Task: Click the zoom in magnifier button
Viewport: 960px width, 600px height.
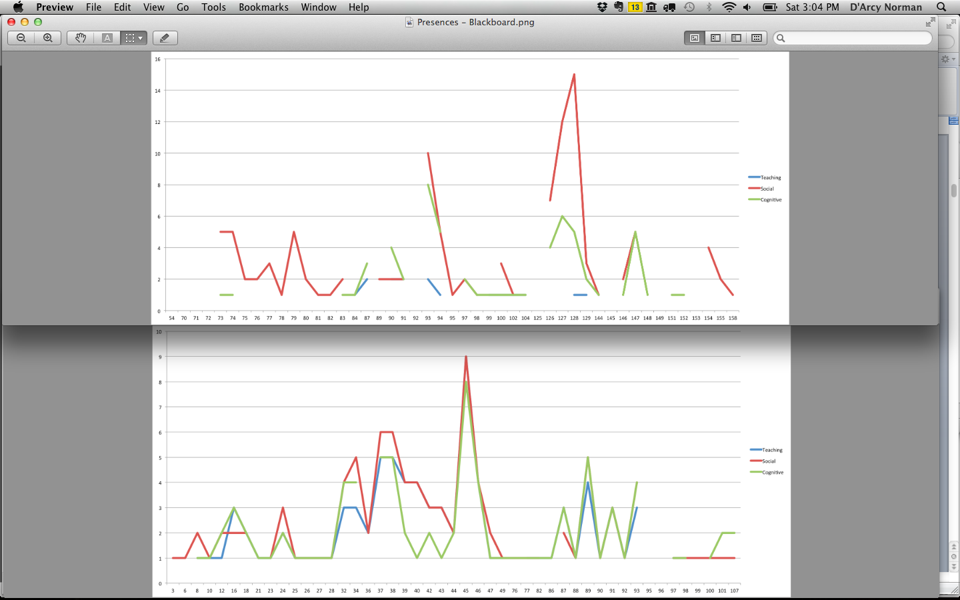Action: 48,38
